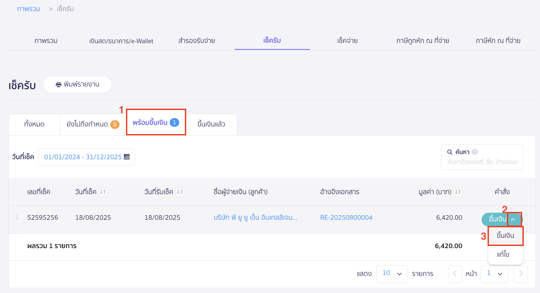
Task: Click the print report button
Action: (x=77, y=85)
